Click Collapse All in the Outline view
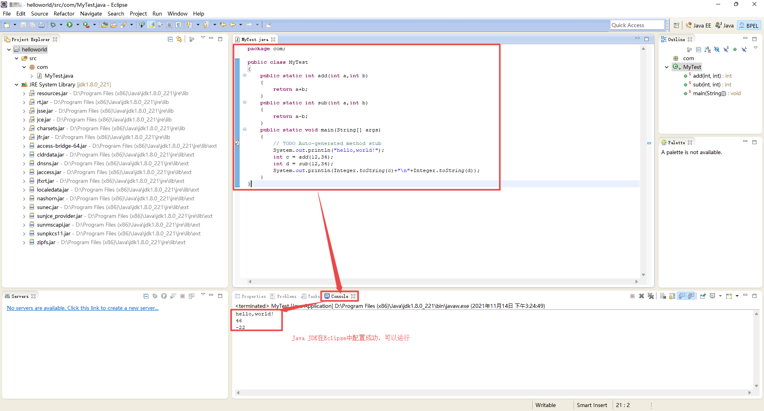This screenshot has width=764, height=411. (x=698, y=49)
